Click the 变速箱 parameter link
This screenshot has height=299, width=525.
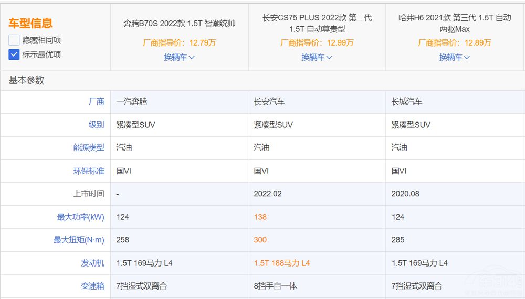(92, 286)
